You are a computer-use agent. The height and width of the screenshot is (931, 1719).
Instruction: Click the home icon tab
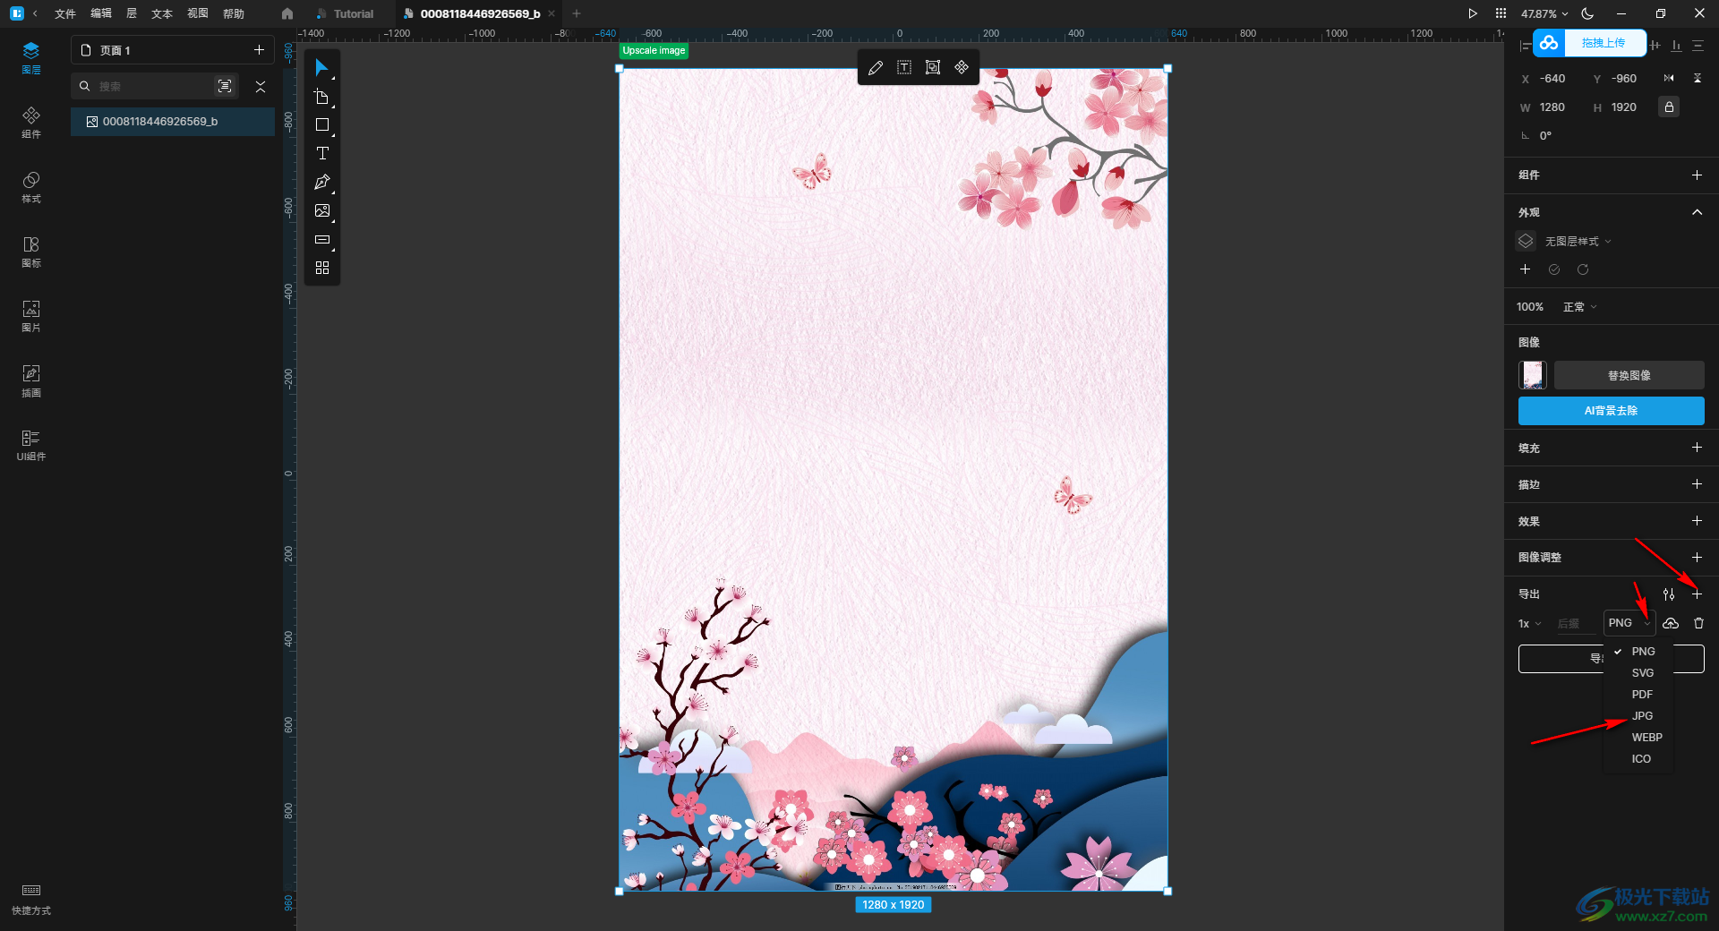[286, 13]
